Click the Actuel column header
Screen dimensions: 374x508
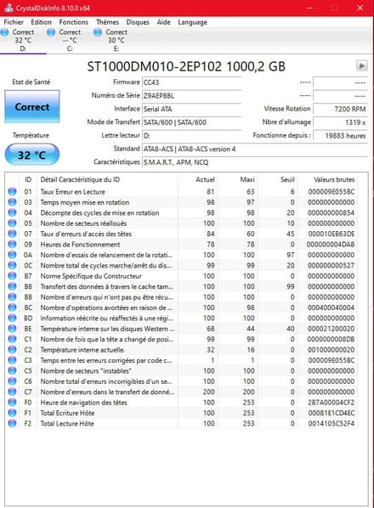[x=197, y=179]
